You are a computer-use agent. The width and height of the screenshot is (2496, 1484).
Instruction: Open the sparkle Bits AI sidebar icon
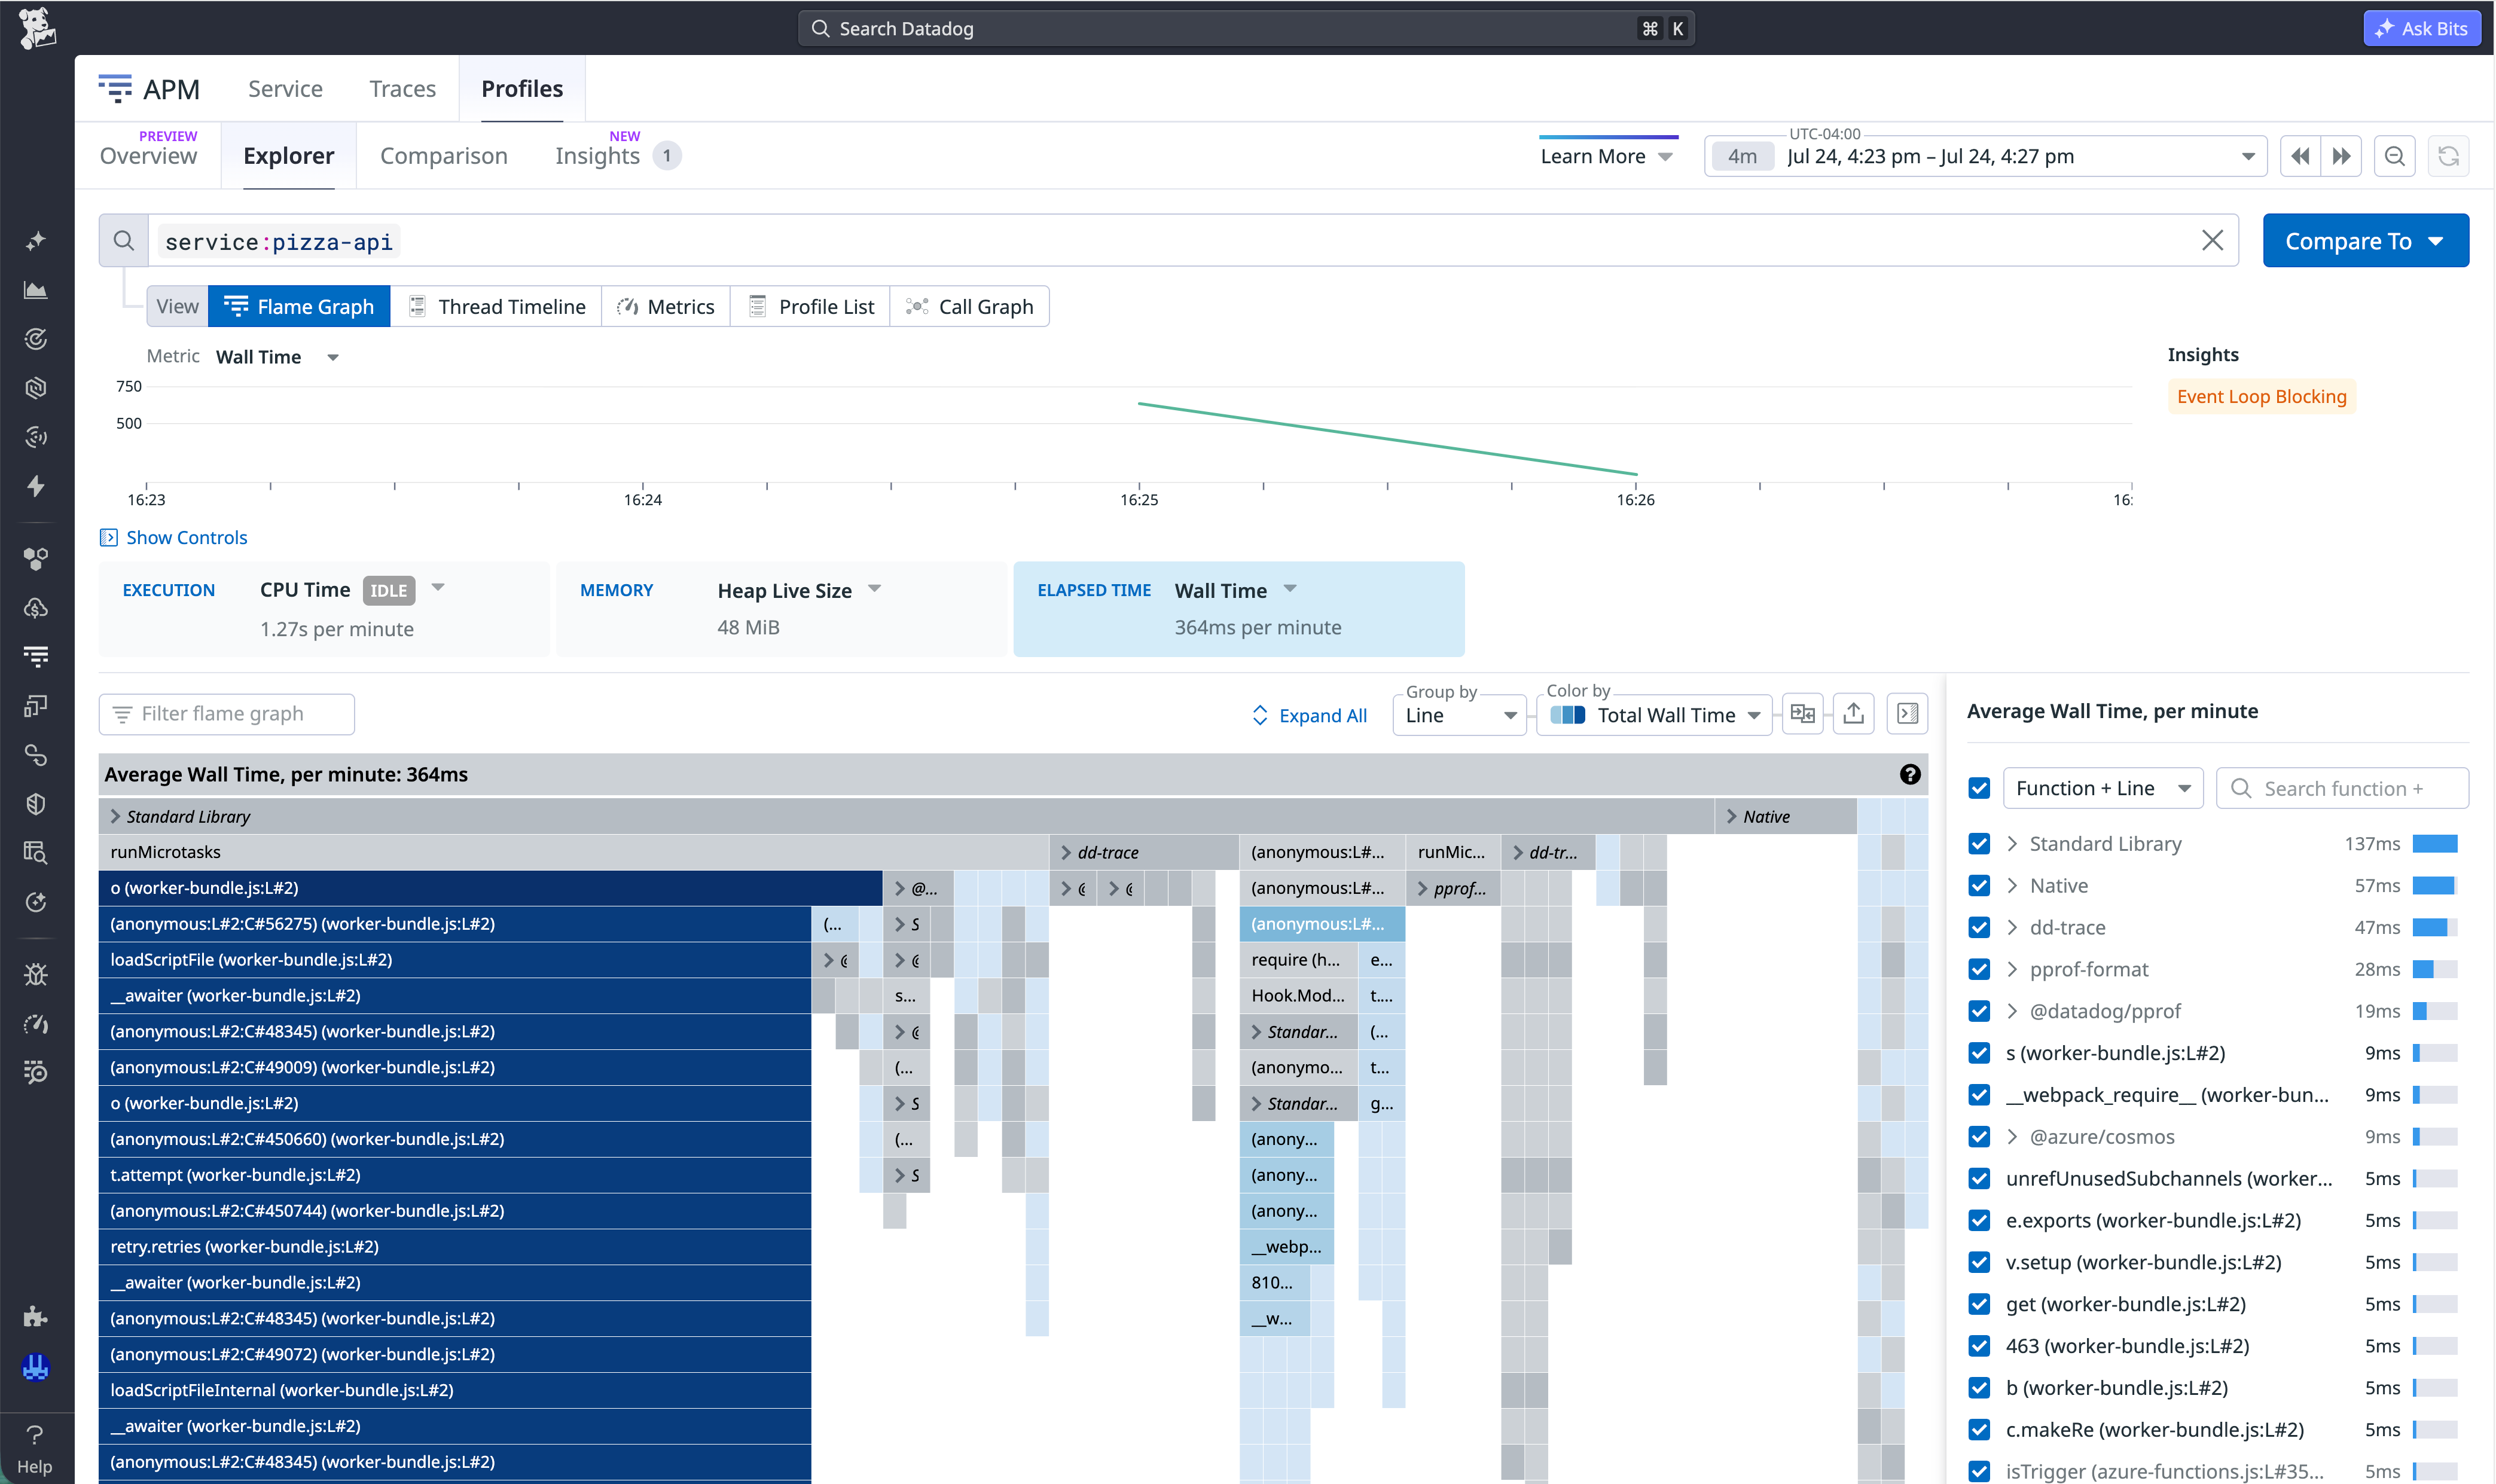pyautogui.click(x=36, y=241)
